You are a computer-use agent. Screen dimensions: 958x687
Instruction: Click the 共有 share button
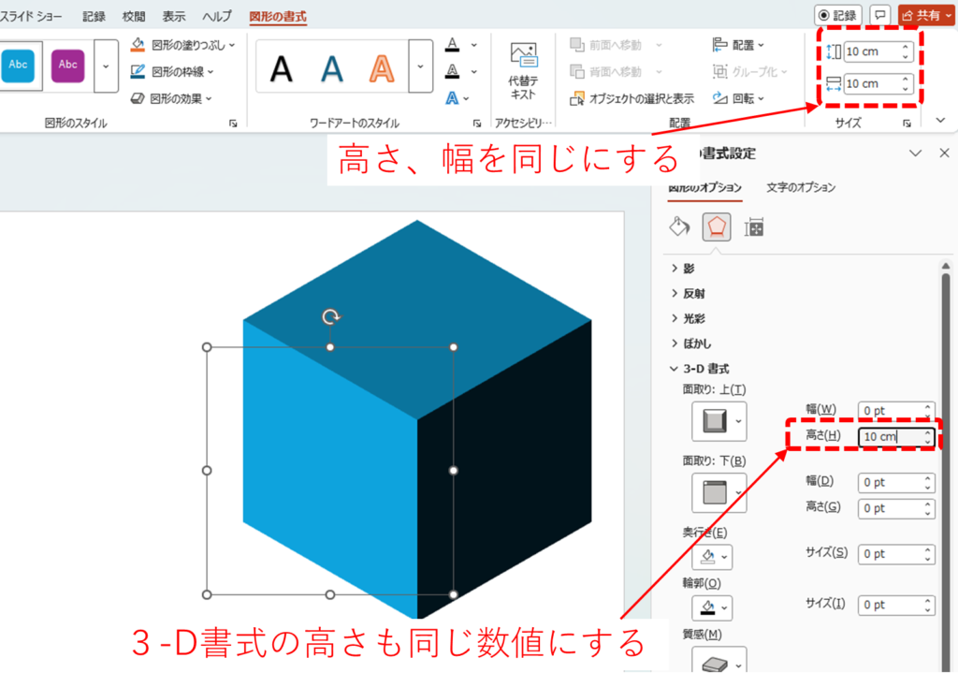(926, 15)
